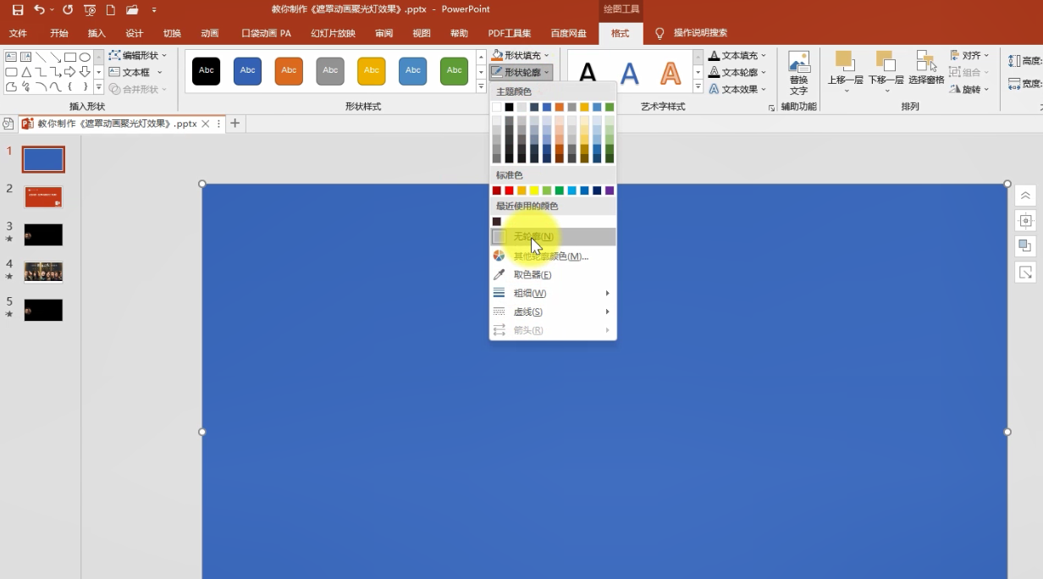Apply the black Abc shape style
This screenshot has height=579, width=1043.
coord(206,71)
